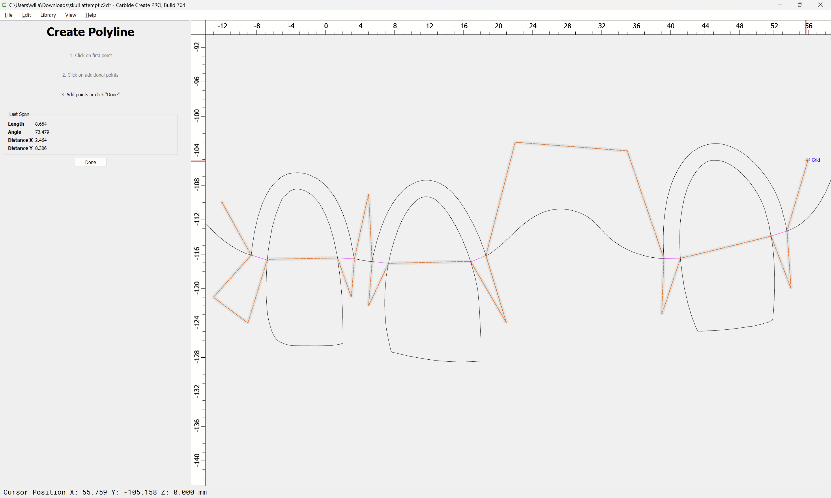Click the Carbide Create app icon

(x=4, y=5)
